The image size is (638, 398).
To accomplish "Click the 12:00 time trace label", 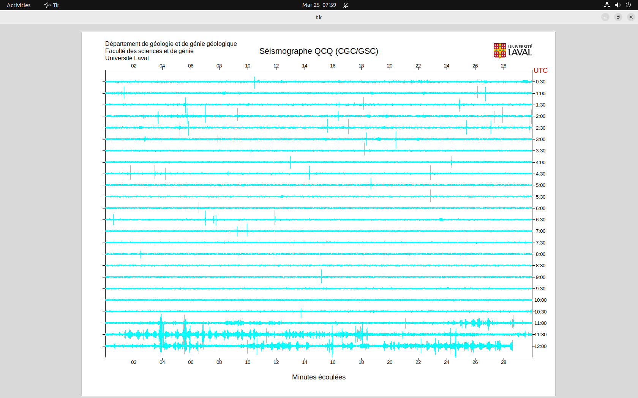I will pos(540,346).
